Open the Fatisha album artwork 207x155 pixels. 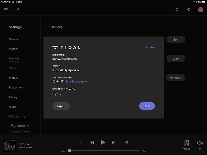point(10,145)
